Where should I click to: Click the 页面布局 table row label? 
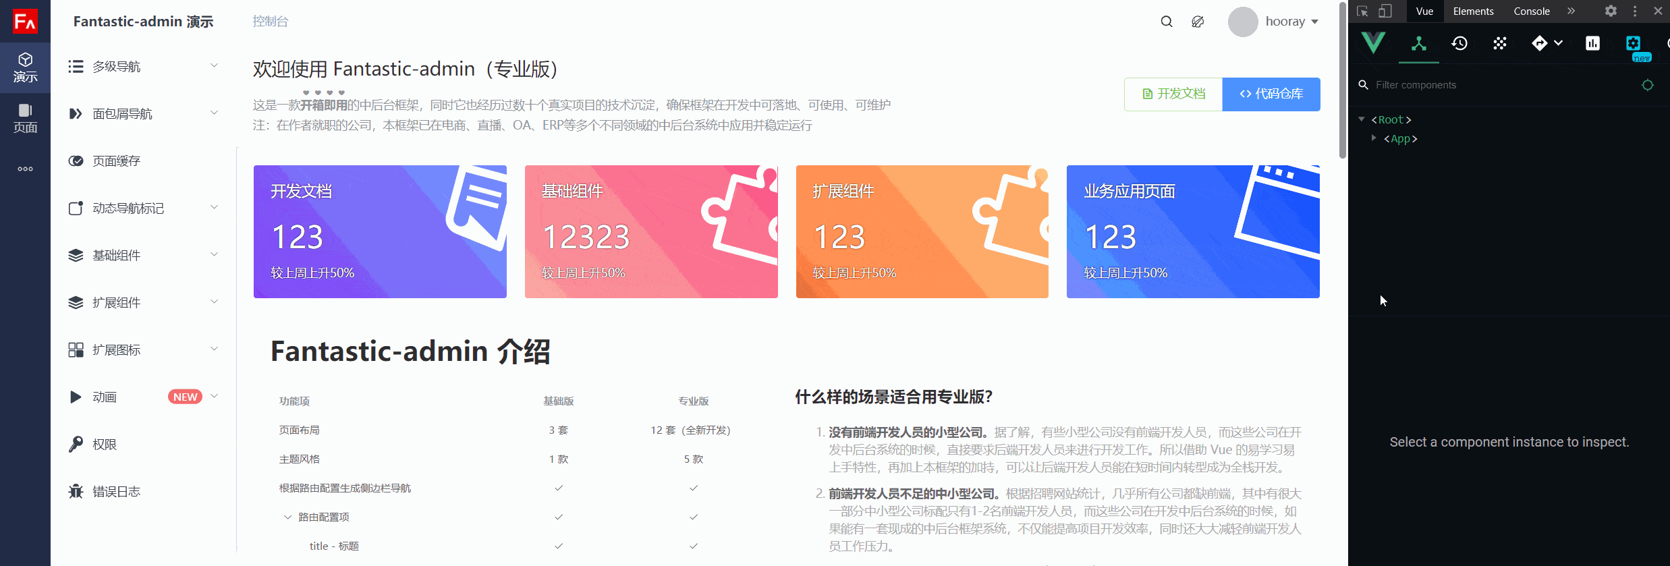300,430
